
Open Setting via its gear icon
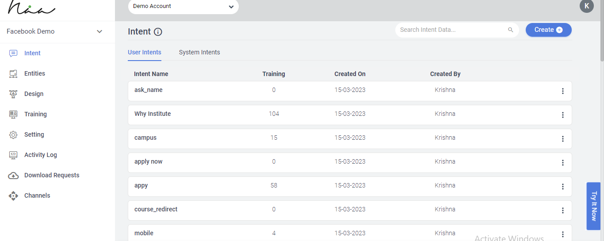click(13, 135)
